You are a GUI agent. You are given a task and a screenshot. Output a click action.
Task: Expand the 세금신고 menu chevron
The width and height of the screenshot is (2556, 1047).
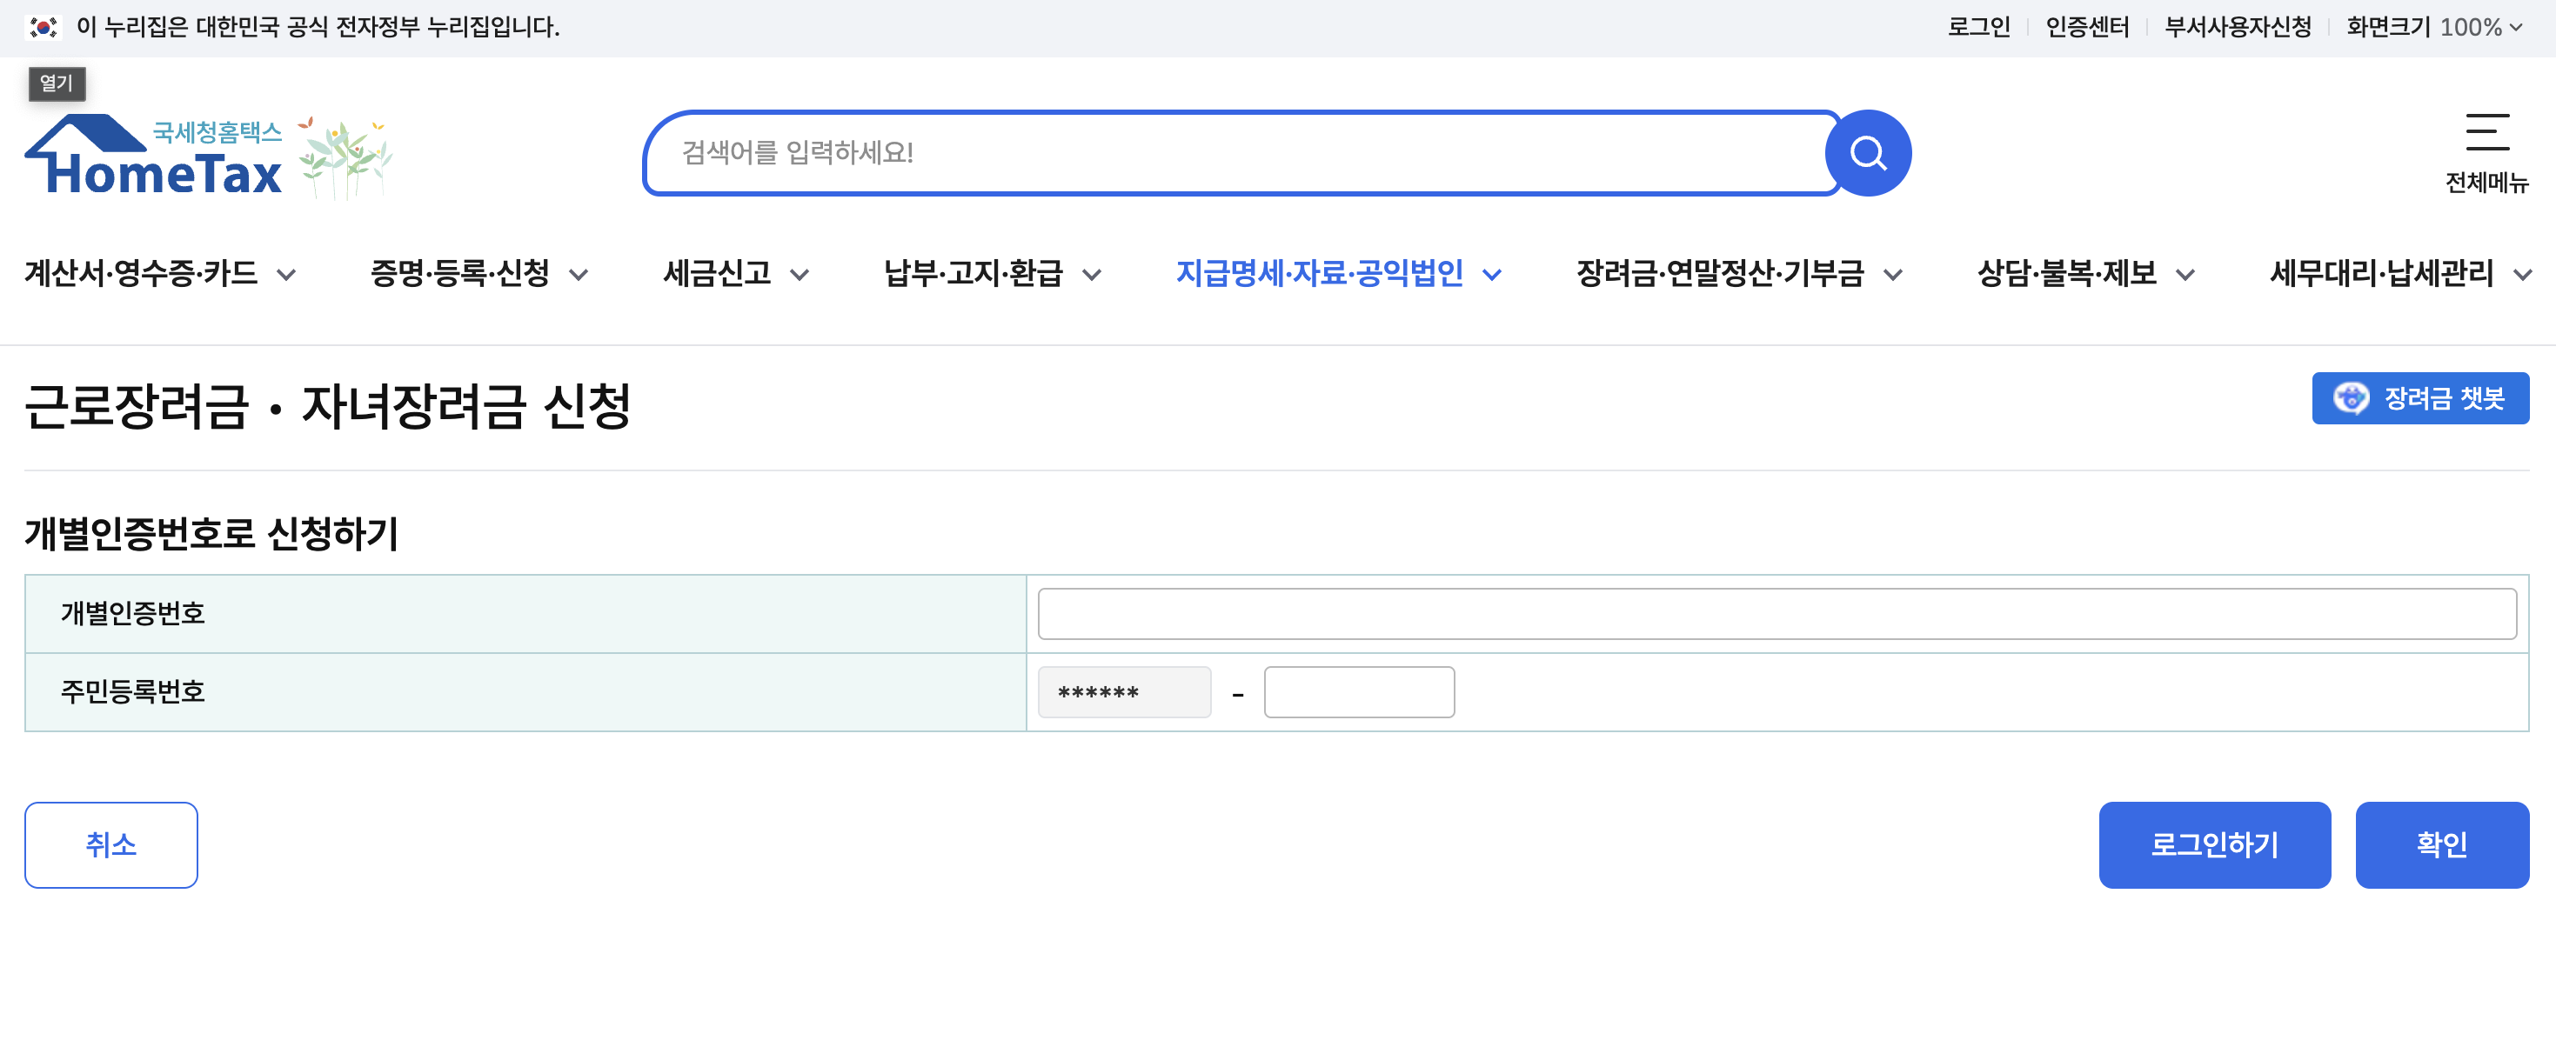pos(800,275)
